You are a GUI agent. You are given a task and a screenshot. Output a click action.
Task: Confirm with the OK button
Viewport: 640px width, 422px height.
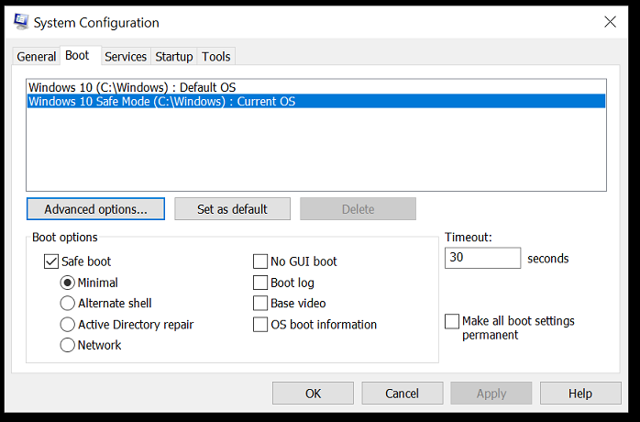[x=313, y=393]
